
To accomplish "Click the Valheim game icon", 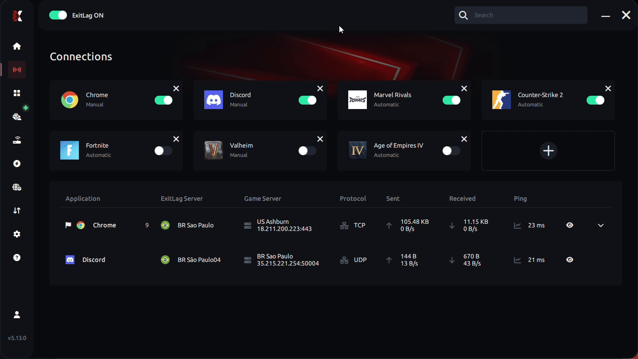I will [x=214, y=150].
